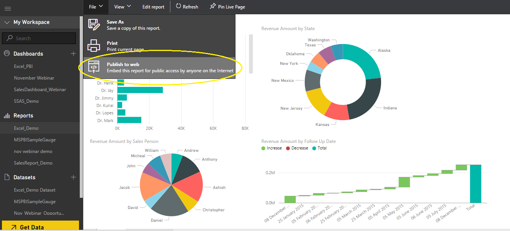
Task: Open the MSPBISampleGauge report
Action: [x=34, y=140]
